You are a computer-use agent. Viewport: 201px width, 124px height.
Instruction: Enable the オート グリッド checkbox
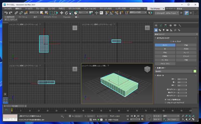(x=171, y=42)
